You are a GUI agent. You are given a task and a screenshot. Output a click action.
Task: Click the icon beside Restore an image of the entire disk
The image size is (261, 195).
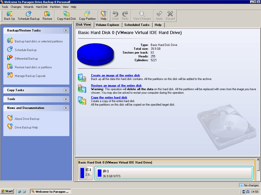tap(82, 89)
